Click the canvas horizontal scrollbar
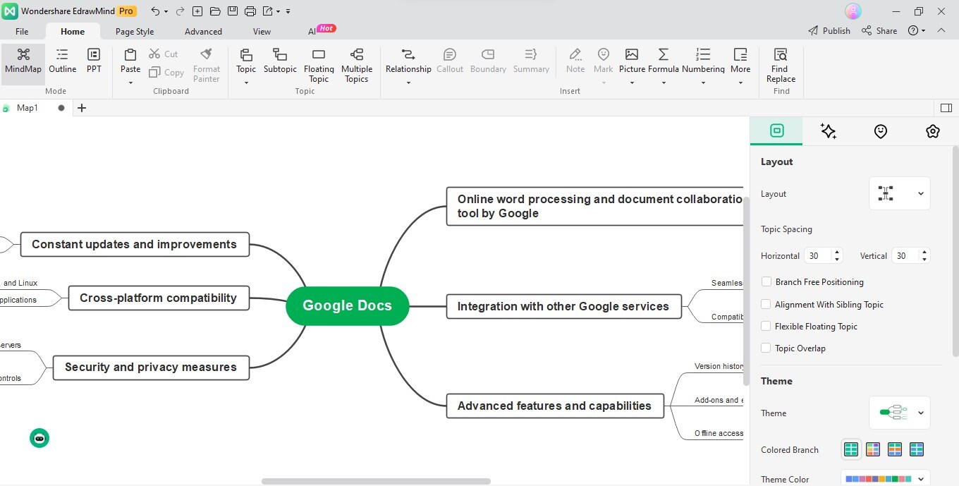 pos(376,481)
